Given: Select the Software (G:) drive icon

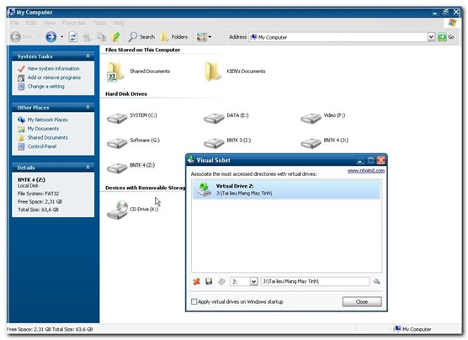Looking at the screenshot, I should pyautogui.click(x=117, y=143).
